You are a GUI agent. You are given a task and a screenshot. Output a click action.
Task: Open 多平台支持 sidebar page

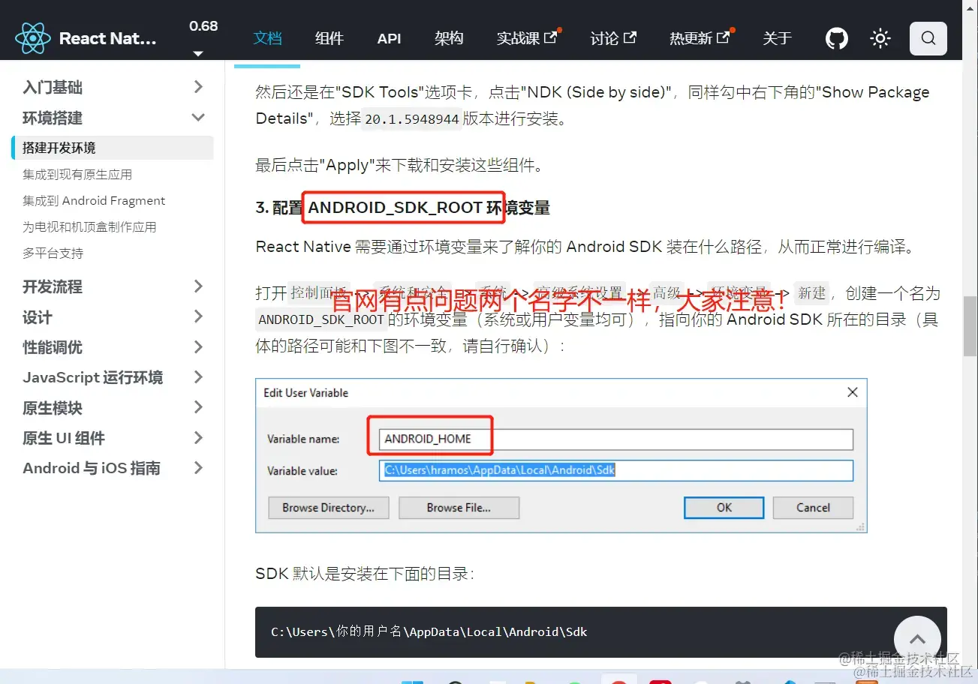[x=53, y=253]
